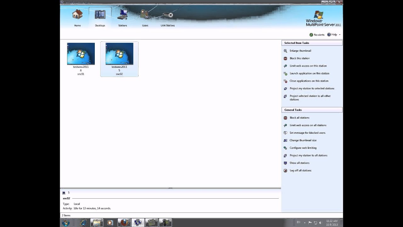Click the EN language indicator in tray
Screen dimensions: 403x227
click(298, 222)
